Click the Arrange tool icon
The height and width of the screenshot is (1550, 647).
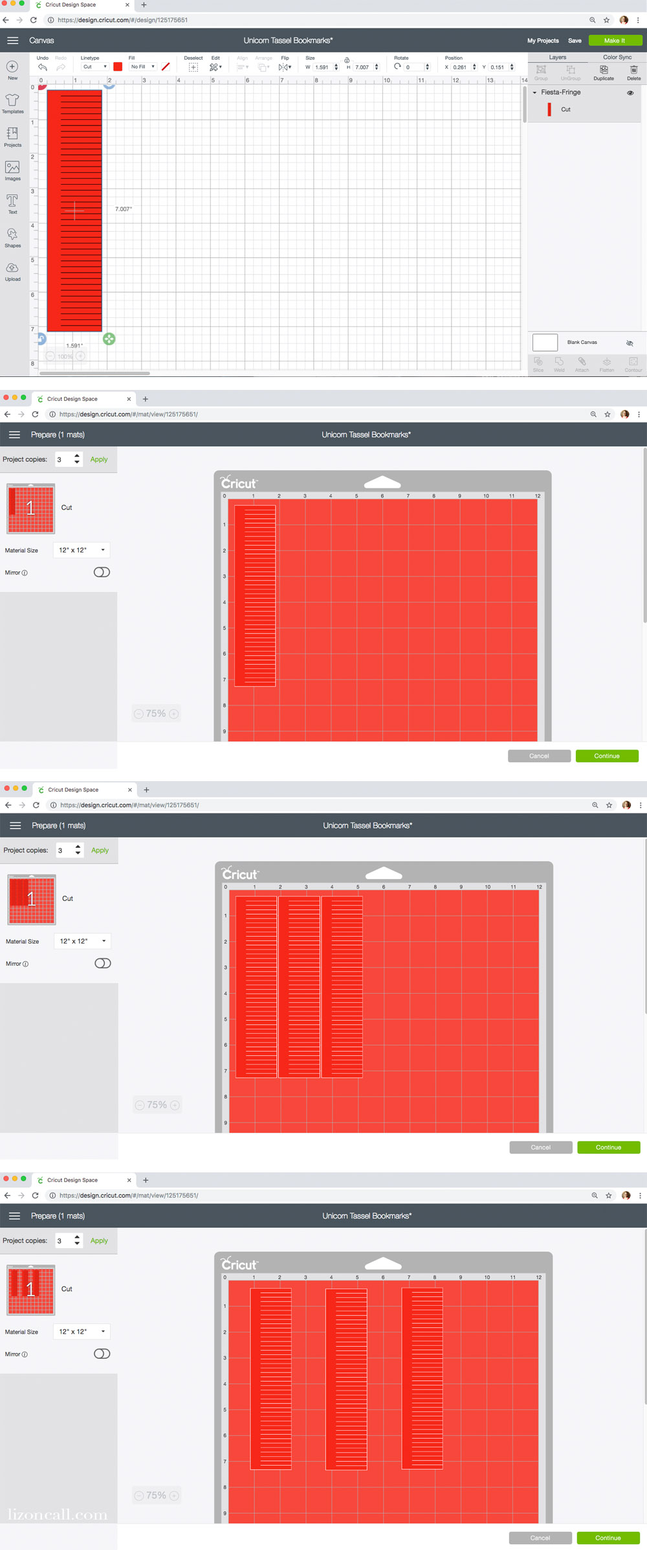[x=263, y=67]
